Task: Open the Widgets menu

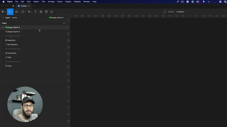Action: tap(77, 2)
